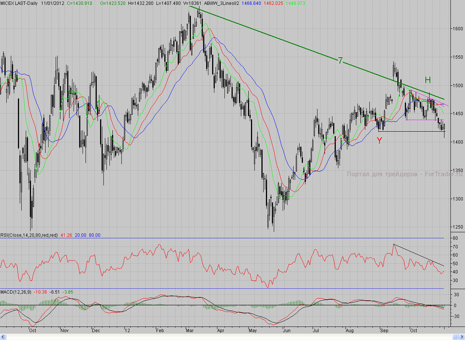Click the RSI current value 41.26
Viewport: 465px width, 340px height.
(66, 235)
